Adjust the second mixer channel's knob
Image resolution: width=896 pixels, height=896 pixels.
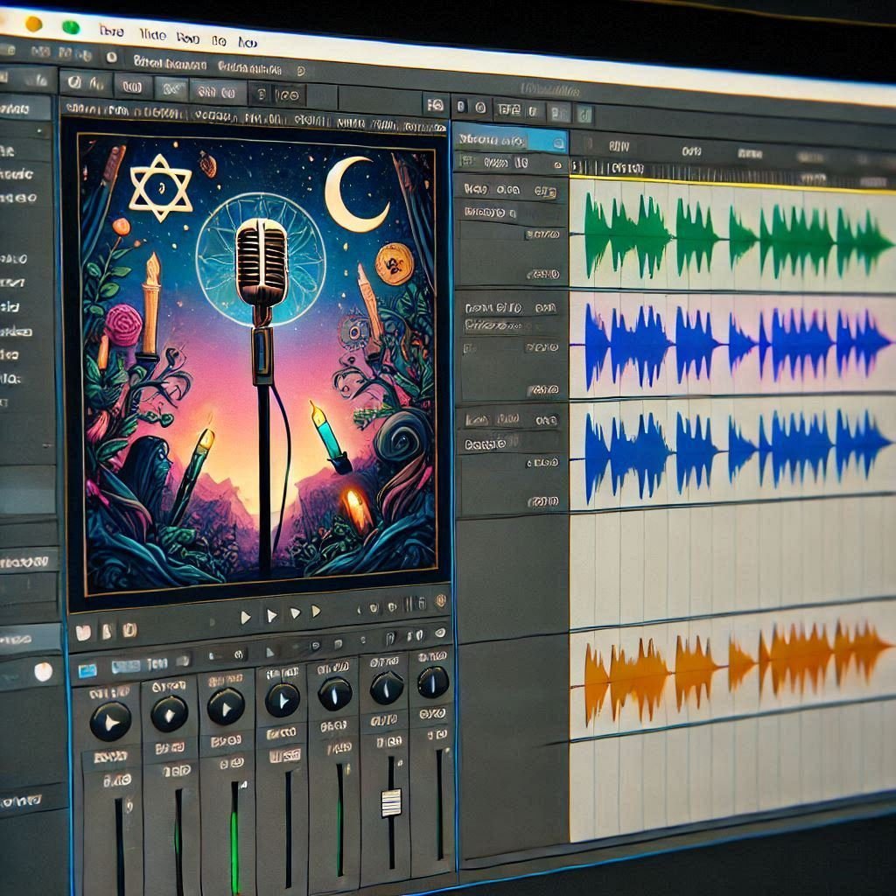point(169,714)
